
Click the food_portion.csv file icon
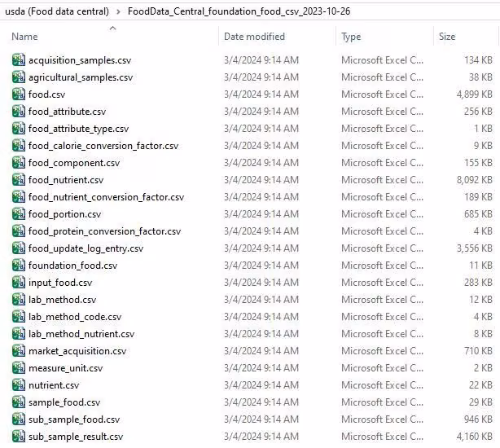coord(19,214)
